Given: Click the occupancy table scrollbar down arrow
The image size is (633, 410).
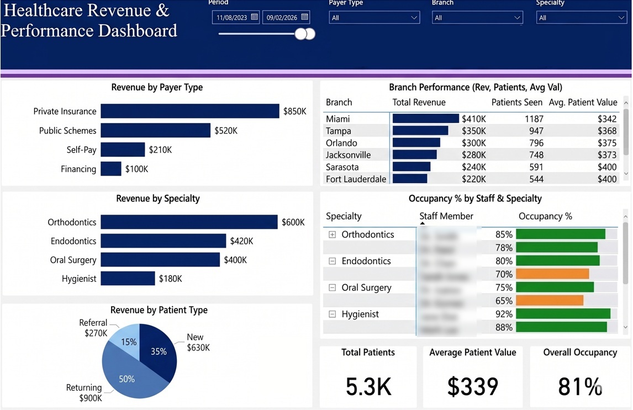Looking at the screenshot, I should tap(626, 327).
